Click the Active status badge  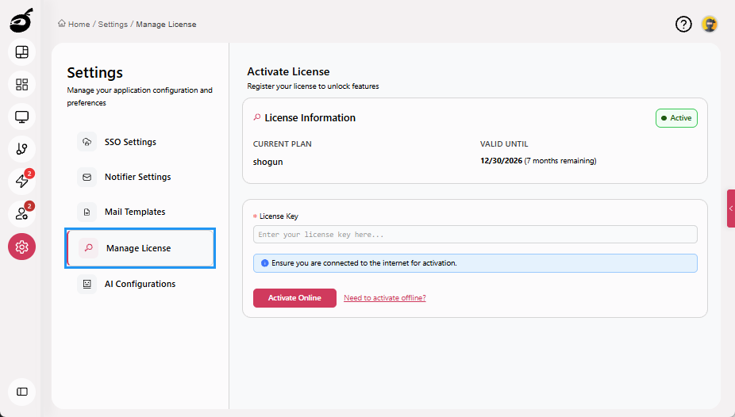[676, 118]
